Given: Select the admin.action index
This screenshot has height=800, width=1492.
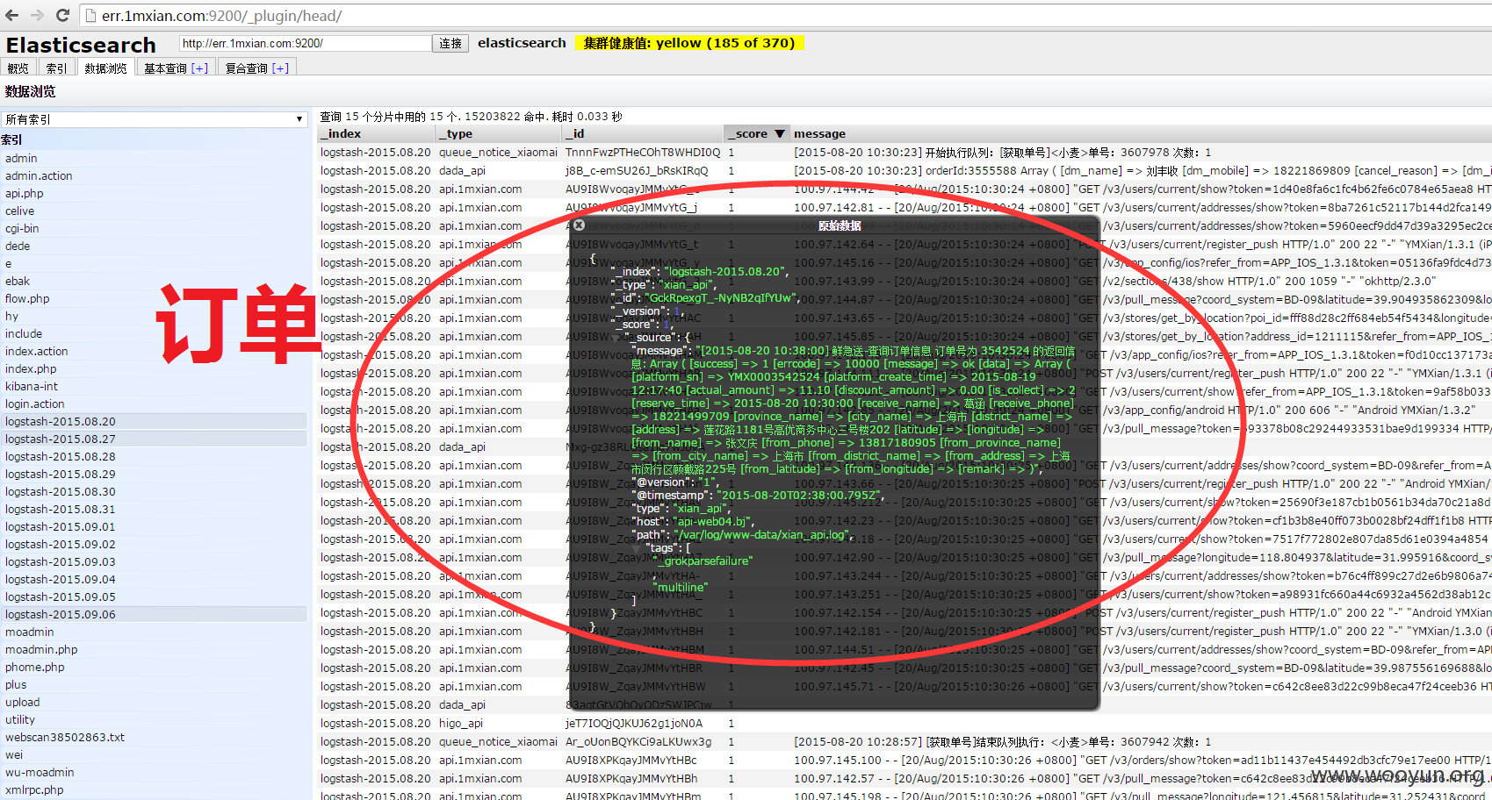Looking at the screenshot, I should [x=154, y=176].
